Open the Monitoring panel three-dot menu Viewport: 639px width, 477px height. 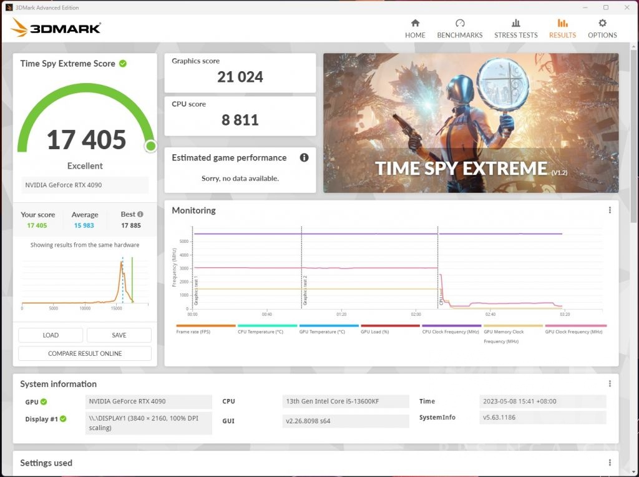[x=610, y=210]
